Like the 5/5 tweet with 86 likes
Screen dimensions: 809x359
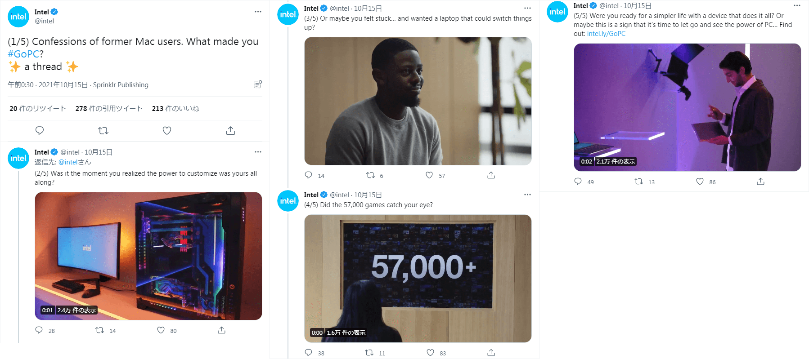[700, 182]
